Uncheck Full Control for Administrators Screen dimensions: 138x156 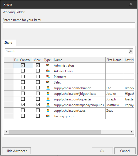click(x=23, y=65)
